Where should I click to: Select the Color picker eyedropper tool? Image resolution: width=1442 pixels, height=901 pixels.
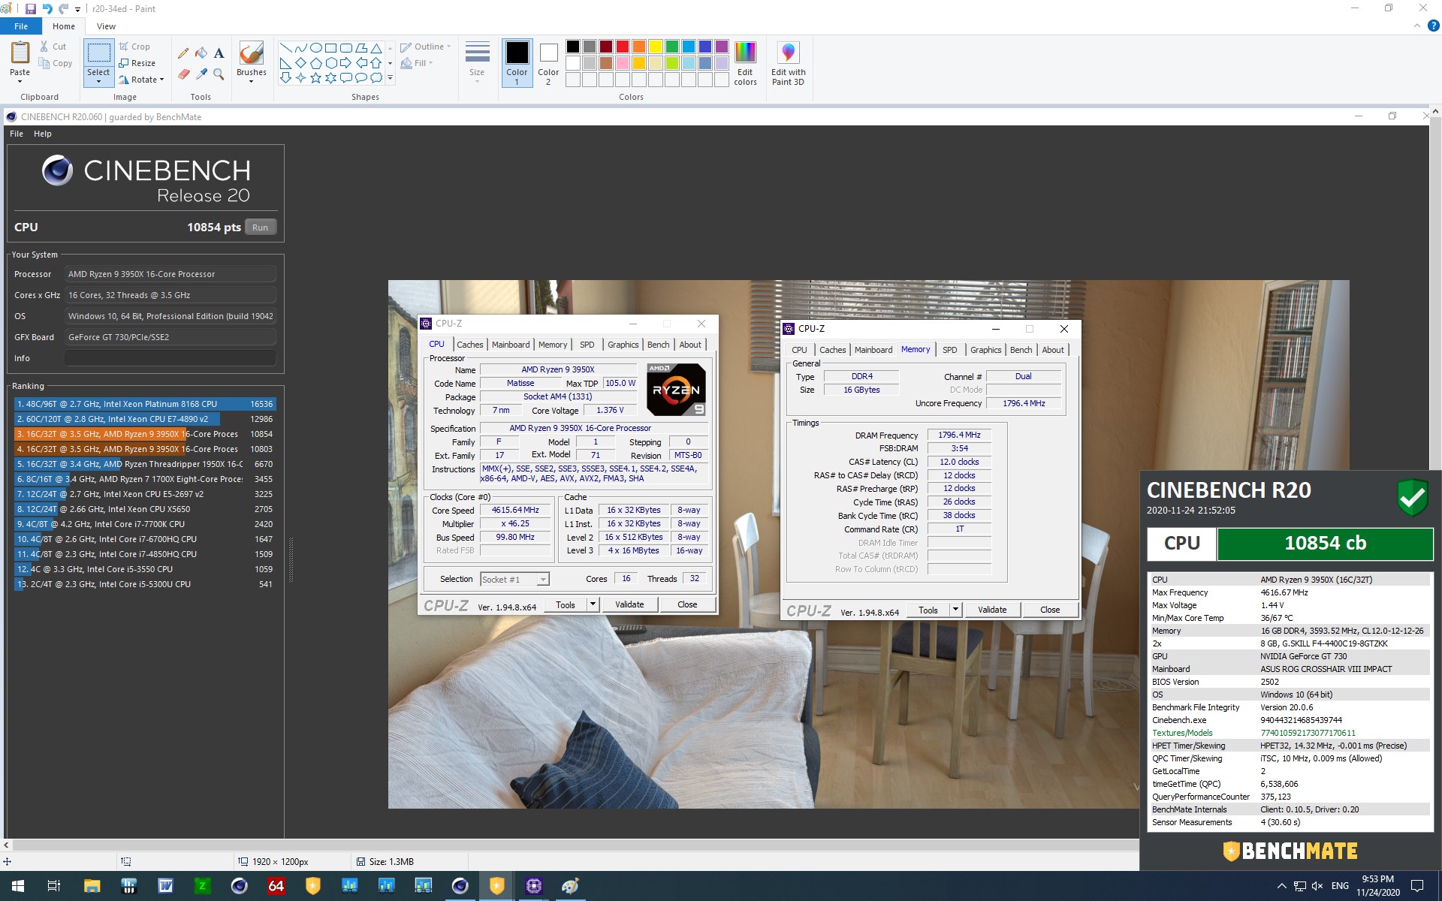(x=201, y=74)
